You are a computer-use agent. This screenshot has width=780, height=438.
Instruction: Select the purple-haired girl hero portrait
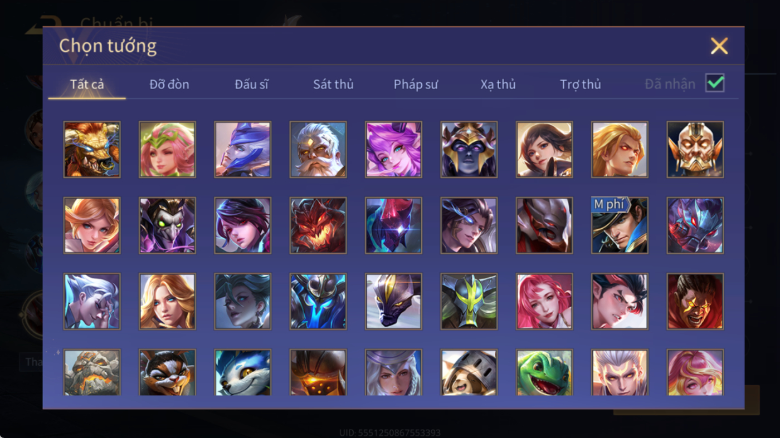[393, 150]
